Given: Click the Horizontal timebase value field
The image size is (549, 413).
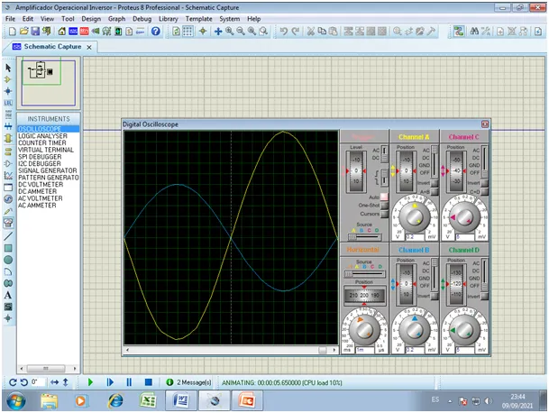Looking at the screenshot, I should (364, 350).
